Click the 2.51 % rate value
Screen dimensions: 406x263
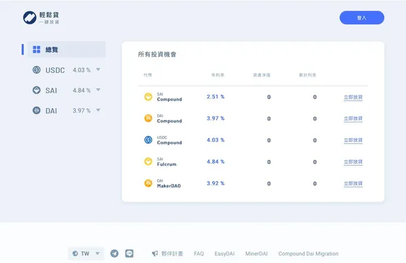(215, 97)
